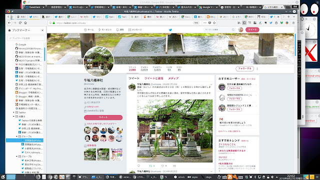Open new tab with plus button

point(288,16)
